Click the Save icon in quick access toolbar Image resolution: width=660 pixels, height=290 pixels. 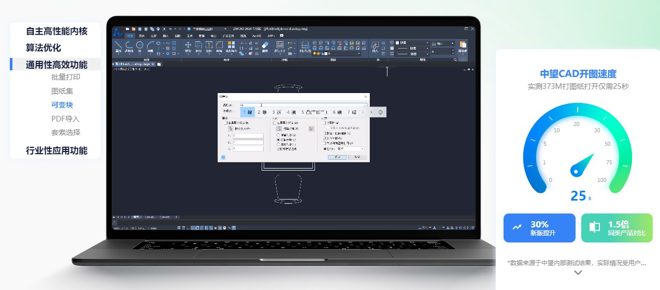coord(140,28)
